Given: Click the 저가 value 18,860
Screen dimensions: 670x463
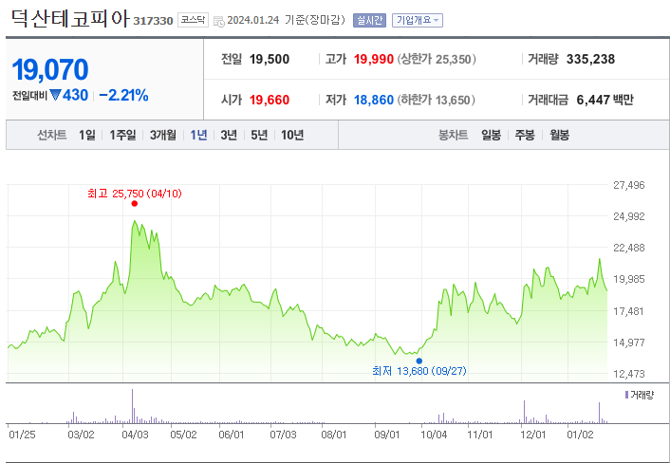Looking at the screenshot, I should pos(374,100).
